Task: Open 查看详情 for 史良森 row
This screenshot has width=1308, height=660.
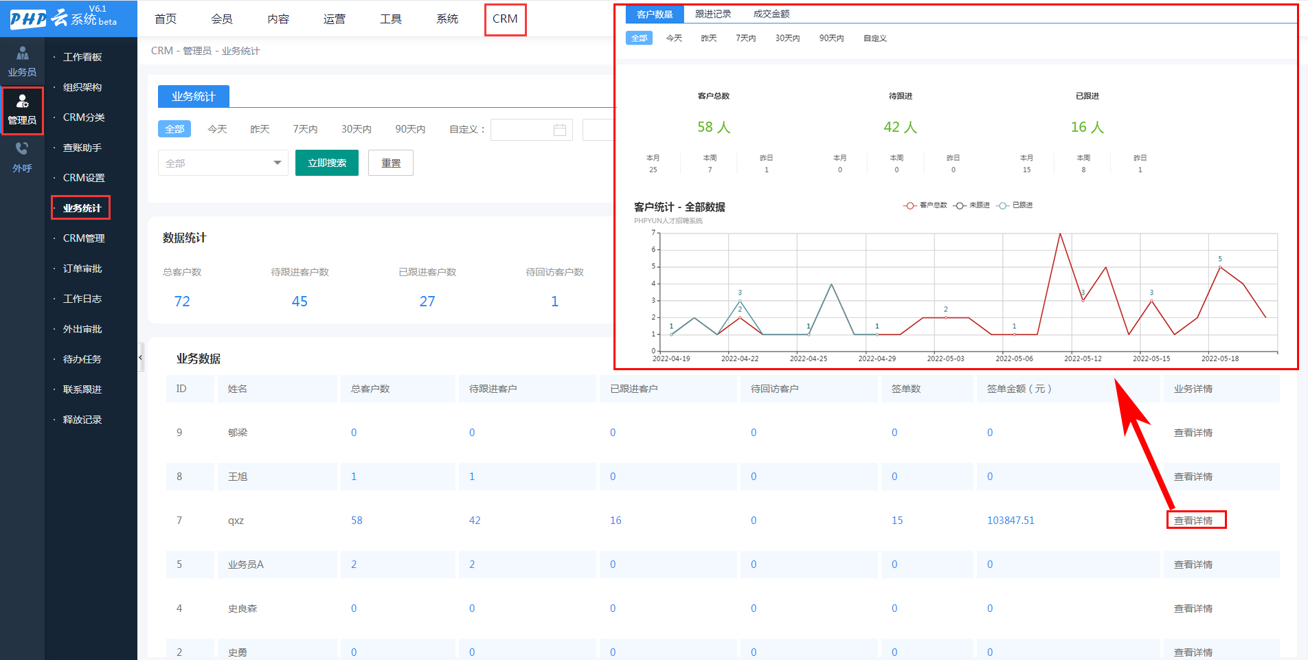Action: pyautogui.click(x=1193, y=608)
